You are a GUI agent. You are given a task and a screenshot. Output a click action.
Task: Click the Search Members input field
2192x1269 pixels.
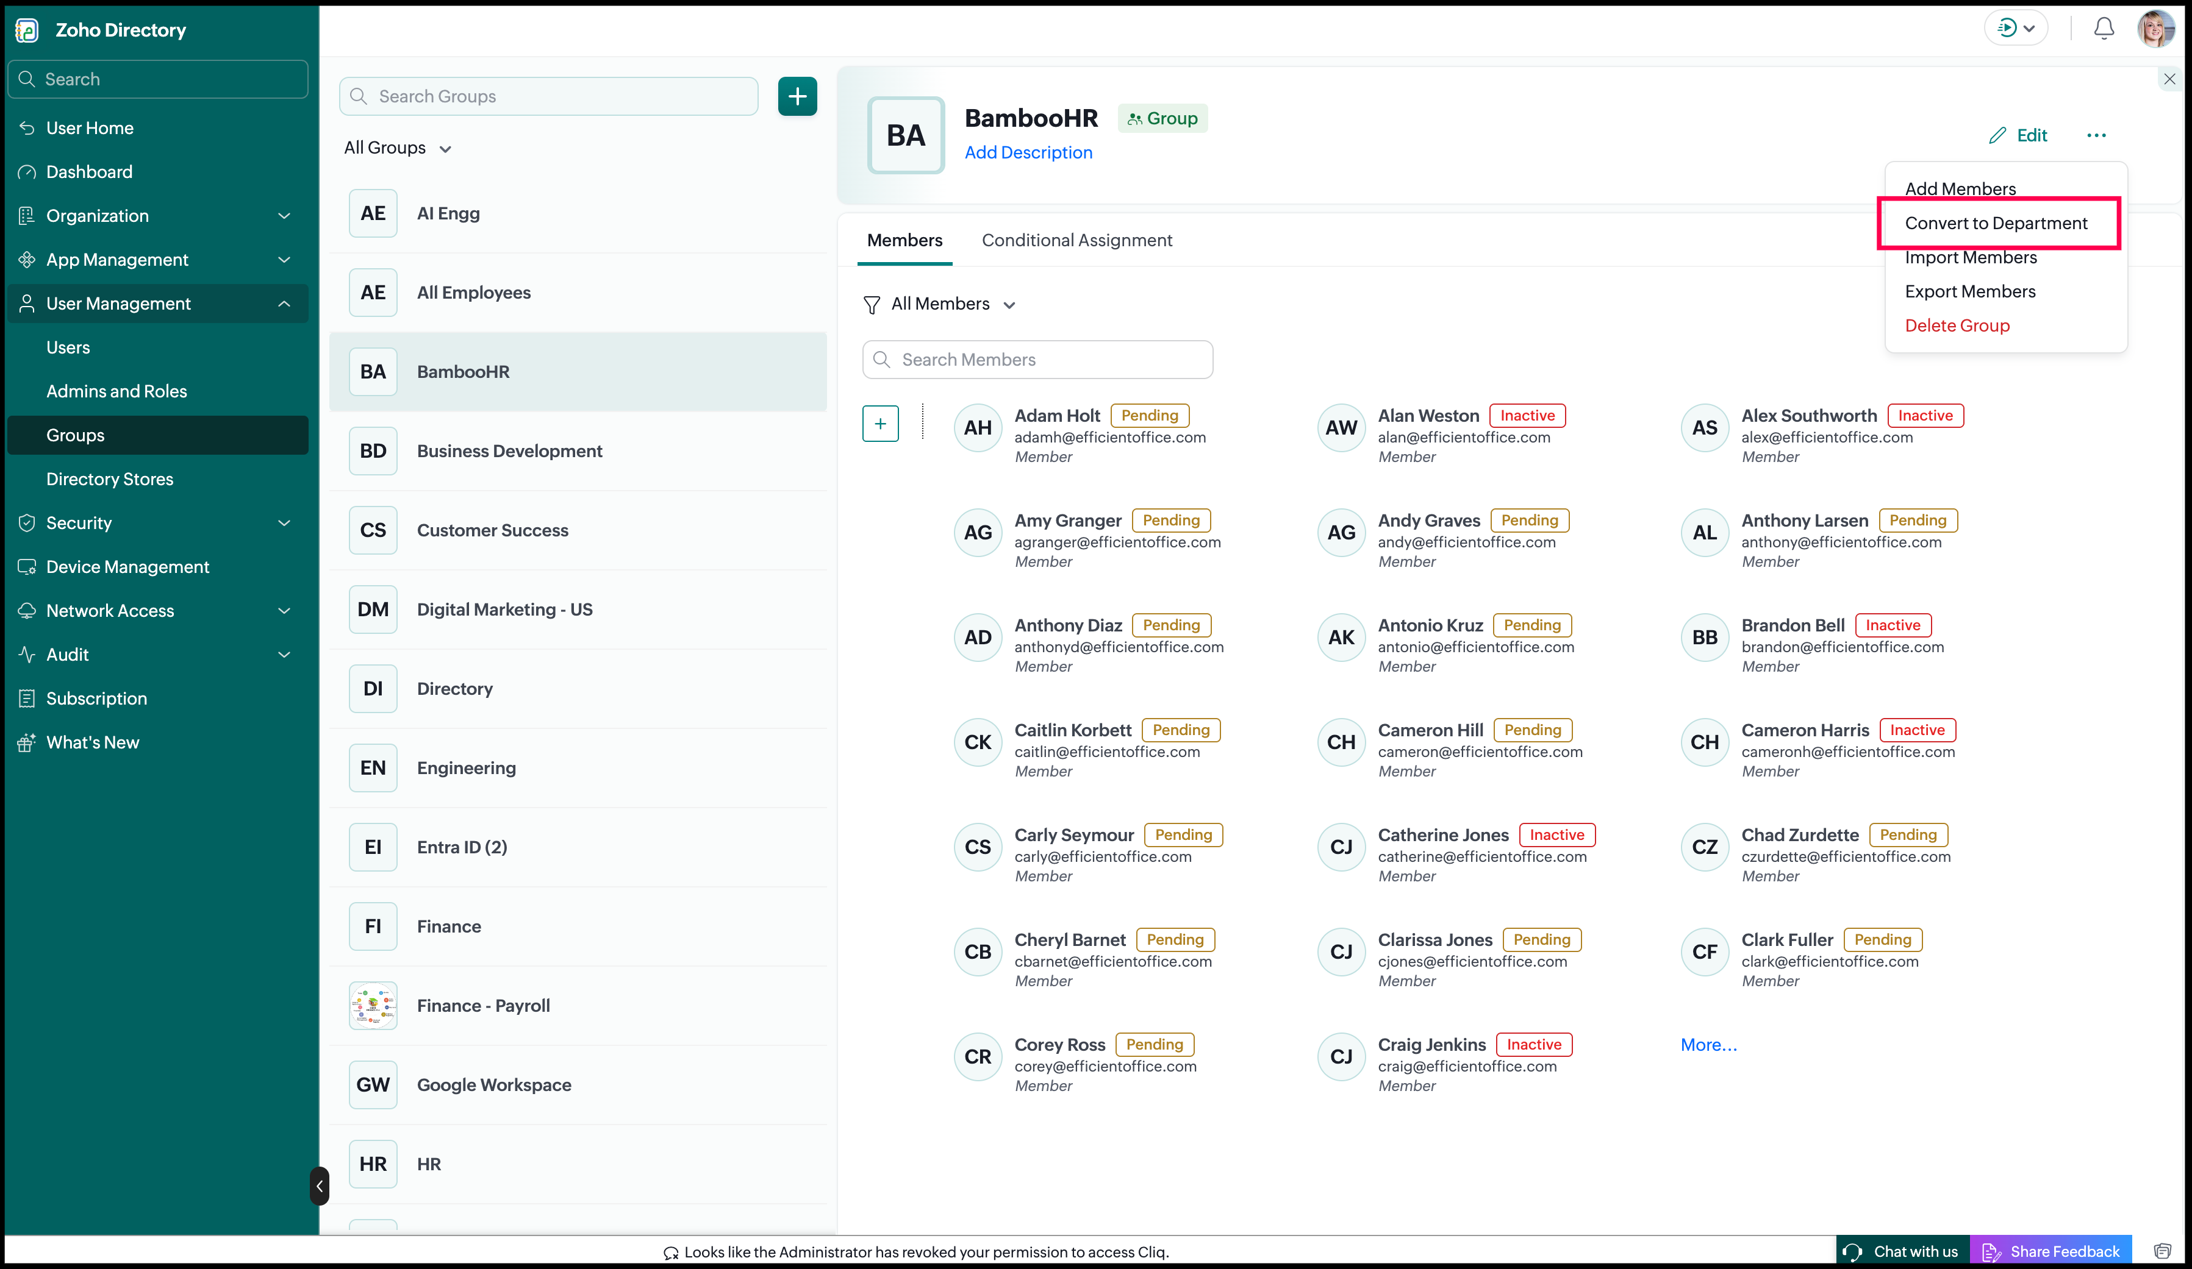pos(1037,360)
